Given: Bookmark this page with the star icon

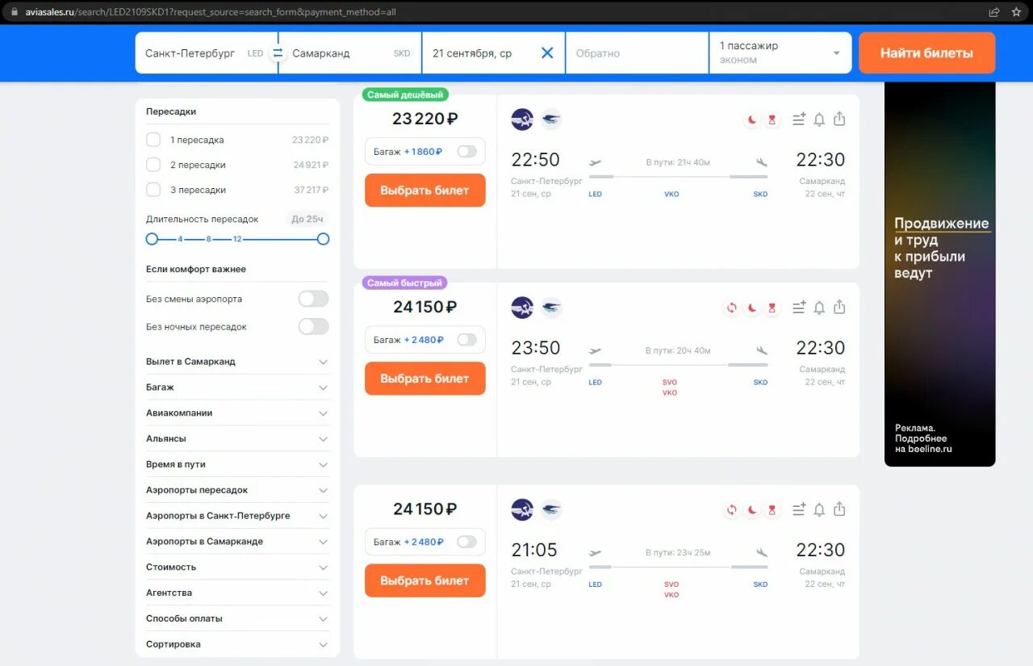Looking at the screenshot, I should (1016, 12).
